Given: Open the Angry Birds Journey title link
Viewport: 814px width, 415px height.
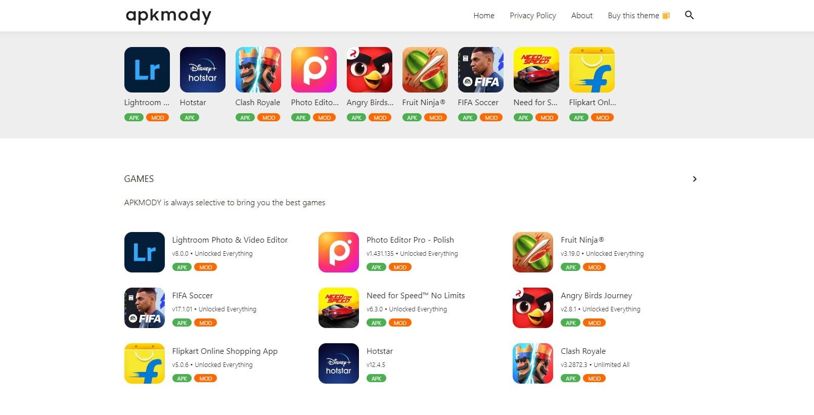Looking at the screenshot, I should (x=596, y=296).
